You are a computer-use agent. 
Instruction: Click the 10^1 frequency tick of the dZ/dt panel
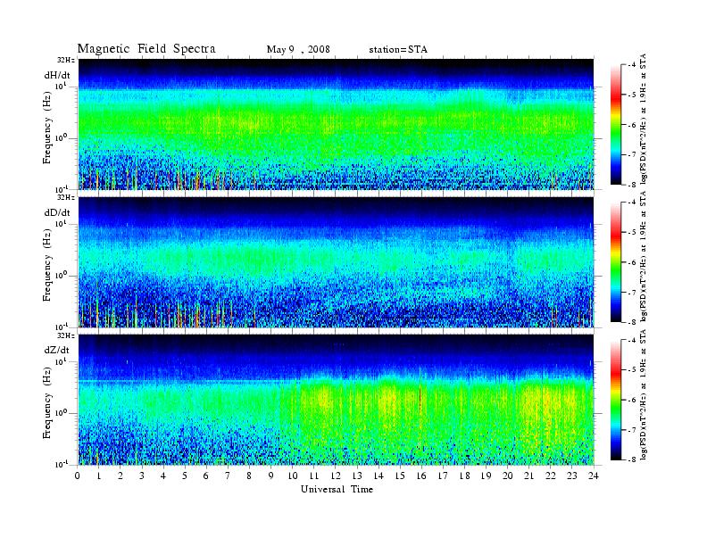(61, 361)
